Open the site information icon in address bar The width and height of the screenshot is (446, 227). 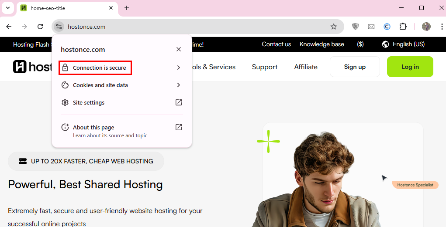click(x=59, y=27)
